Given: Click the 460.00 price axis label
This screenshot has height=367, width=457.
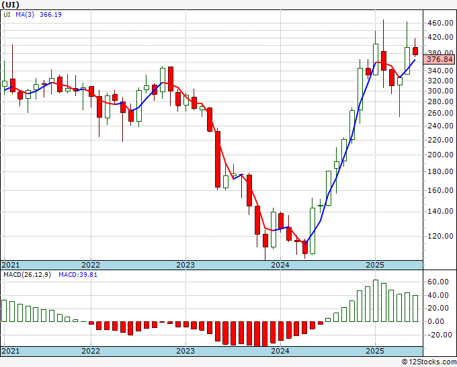Looking at the screenshot, I should 440,23.
